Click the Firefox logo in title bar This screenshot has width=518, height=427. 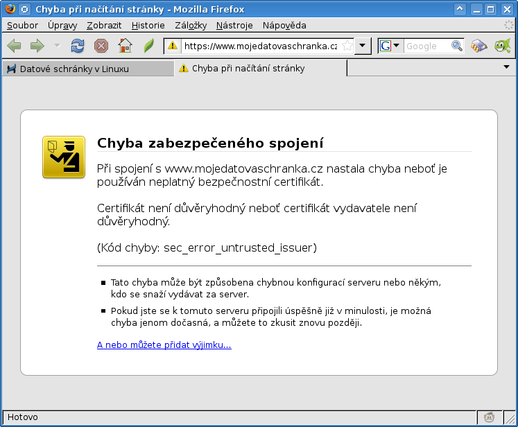10,9
